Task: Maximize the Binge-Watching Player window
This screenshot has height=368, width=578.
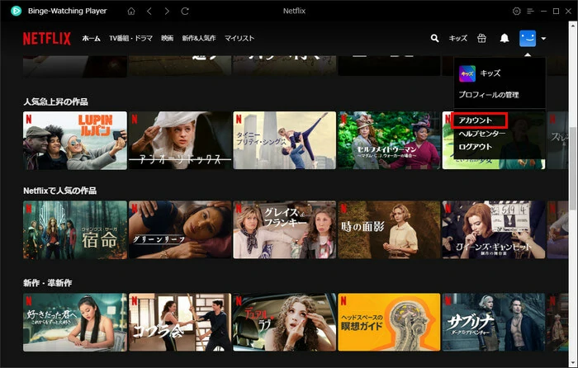Action: (x=556, y=11)
